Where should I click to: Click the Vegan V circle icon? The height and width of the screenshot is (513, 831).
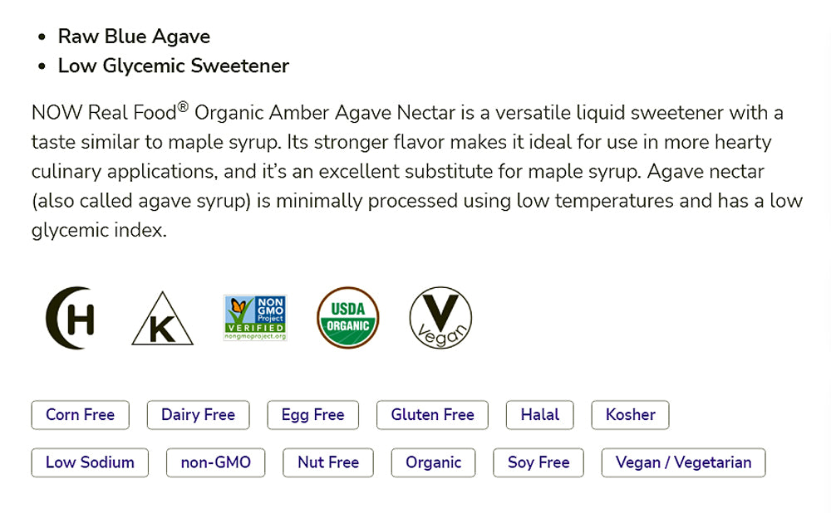440,318
